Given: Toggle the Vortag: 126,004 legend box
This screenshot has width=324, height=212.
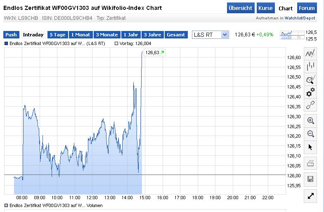Looking at the screenshot, I should [116, 43].
